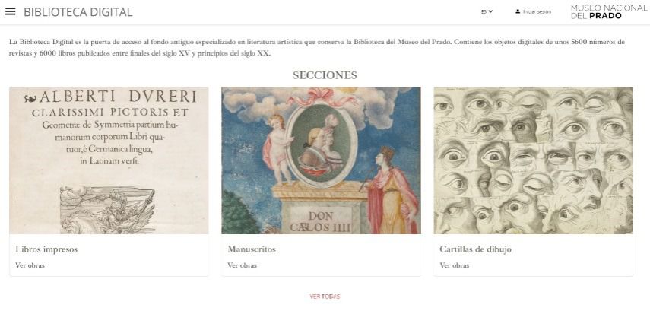The height and width of the screenshot is (327, 650).
Task: Click the SECCIONES heading
Action: [x=325, y=75]
